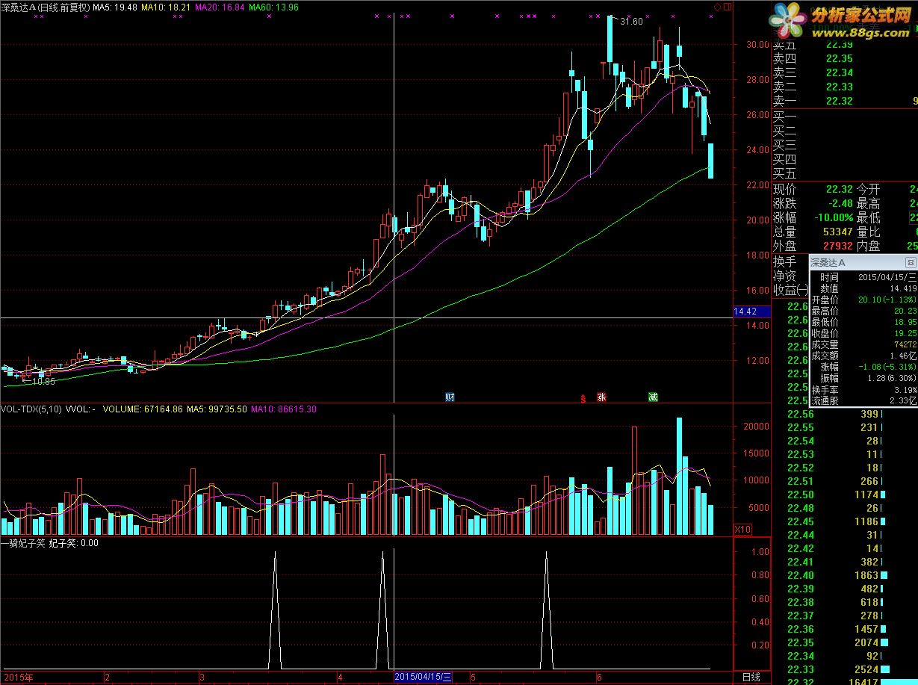
Task: Click the 卖四 row price 22.35
Action: pyautogui.click(x=840, y=58)
